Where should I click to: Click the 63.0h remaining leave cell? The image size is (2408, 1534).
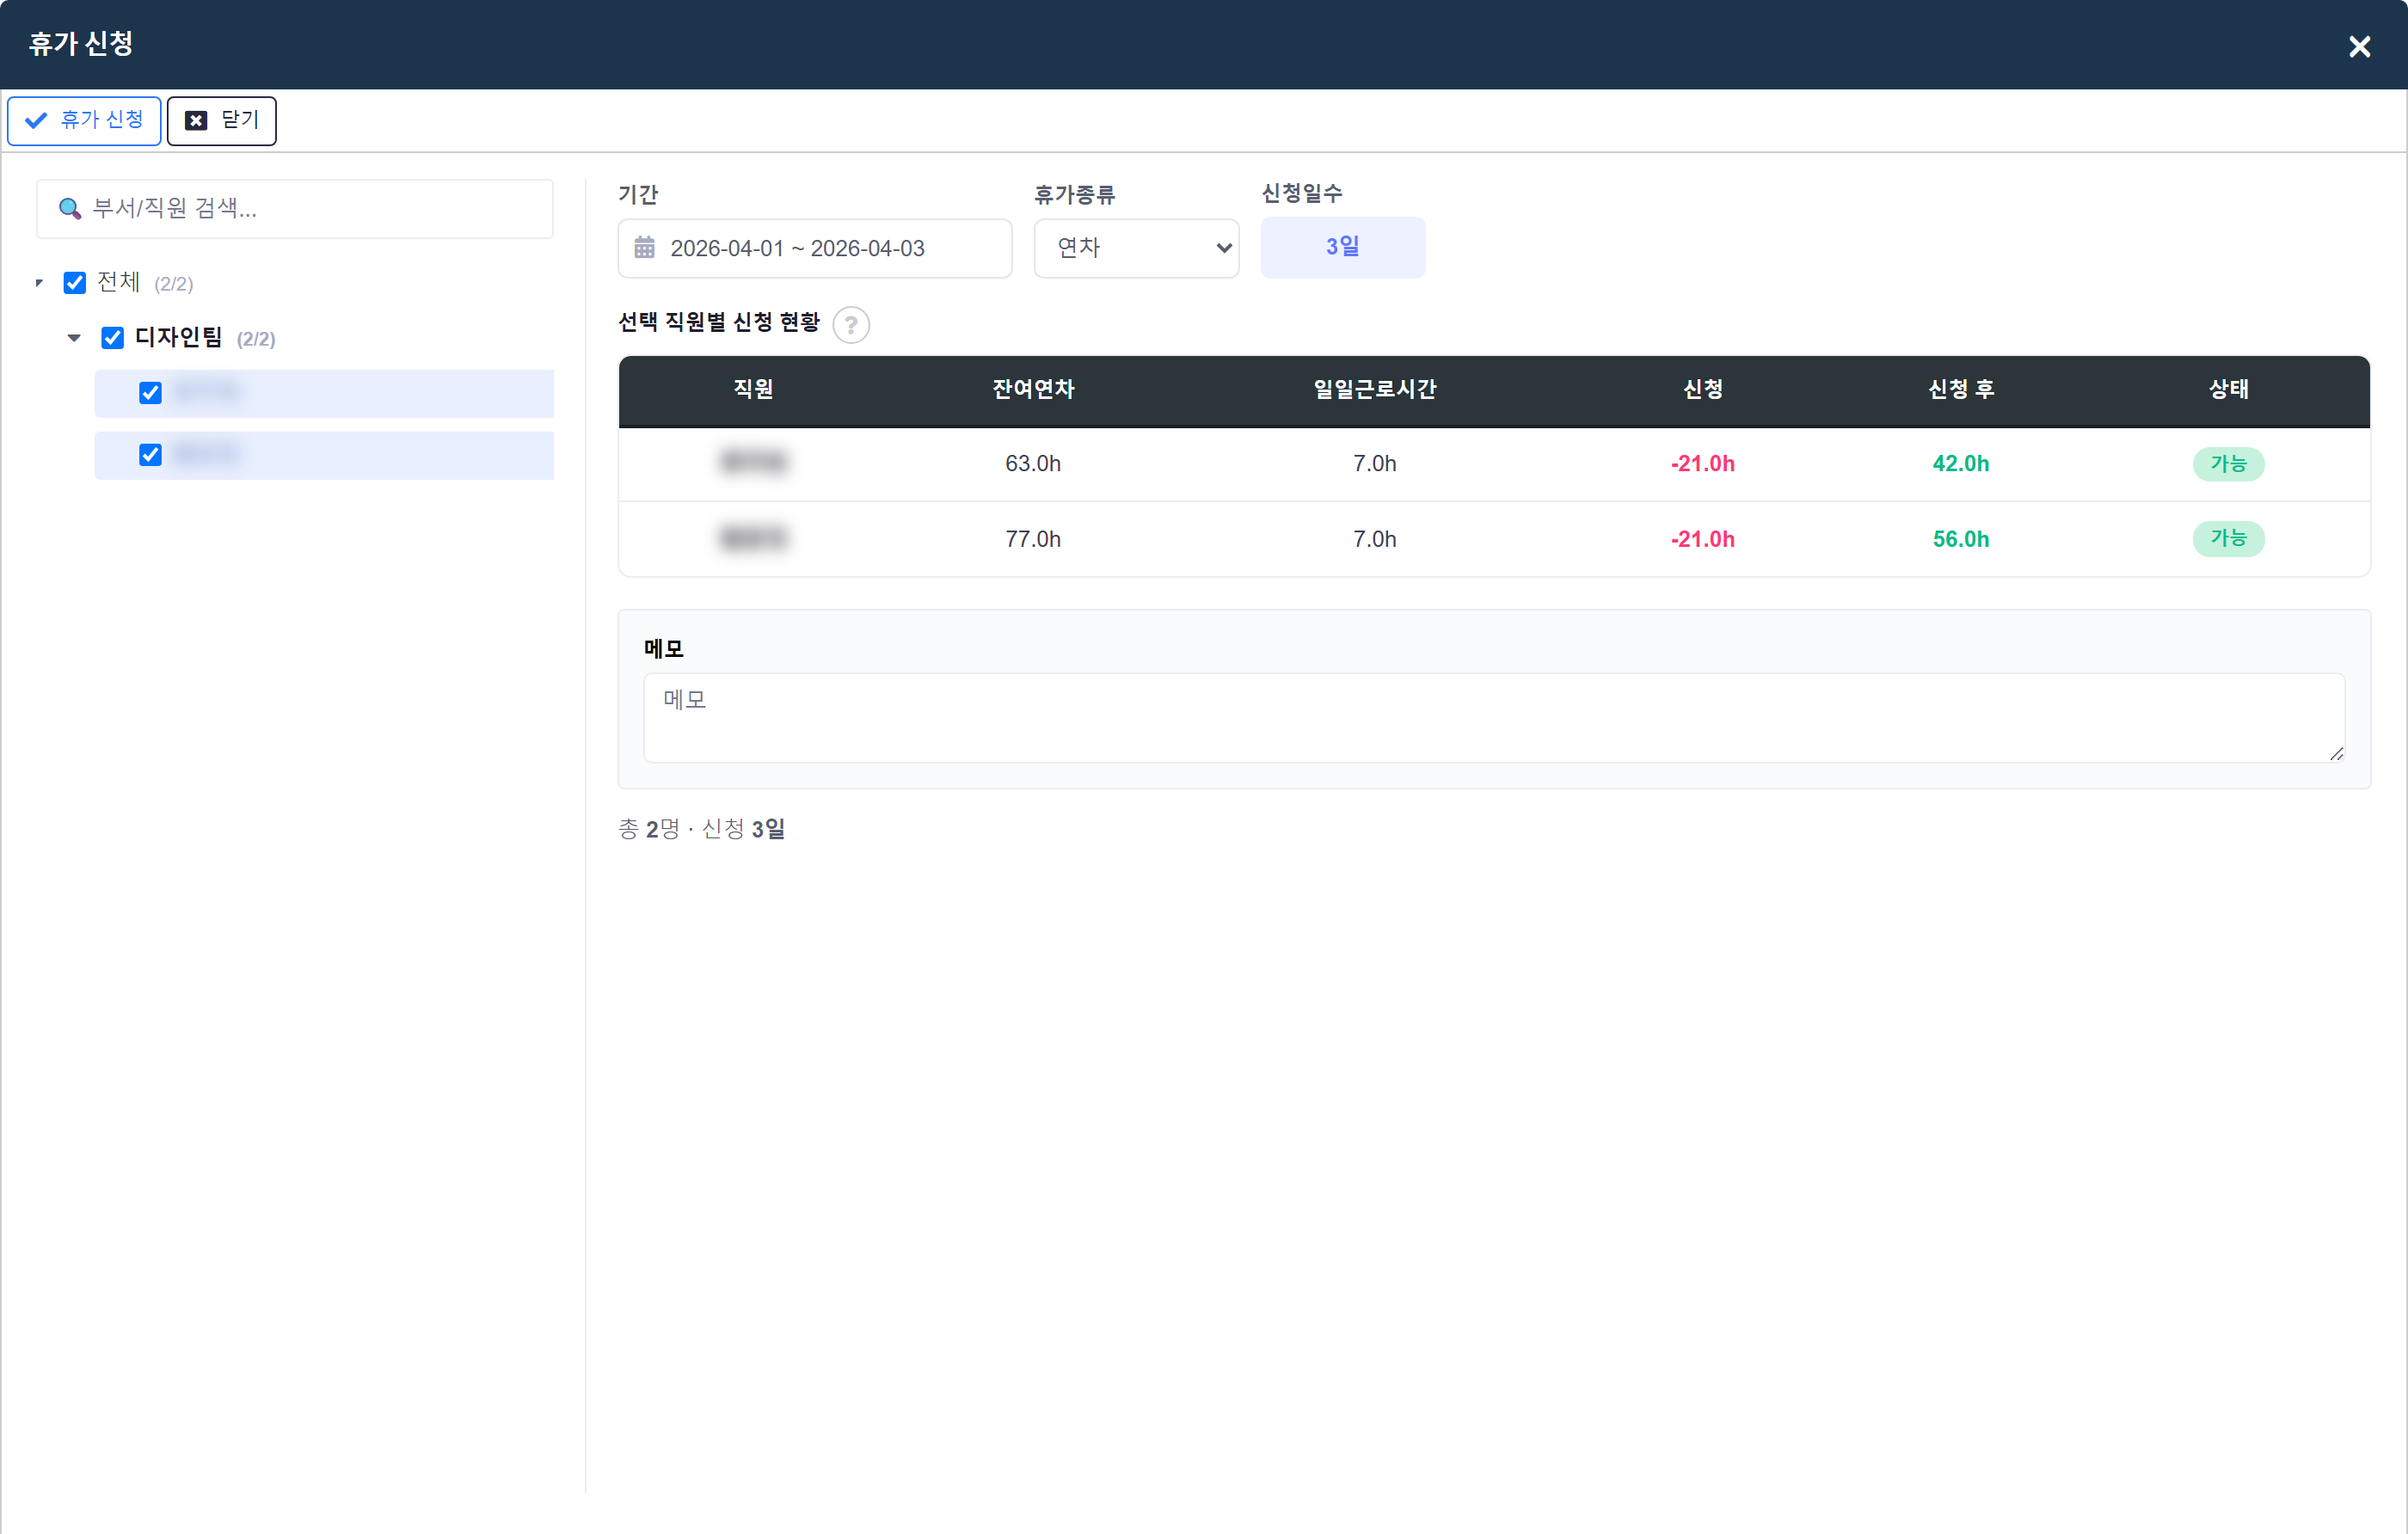pos(1033,464)
